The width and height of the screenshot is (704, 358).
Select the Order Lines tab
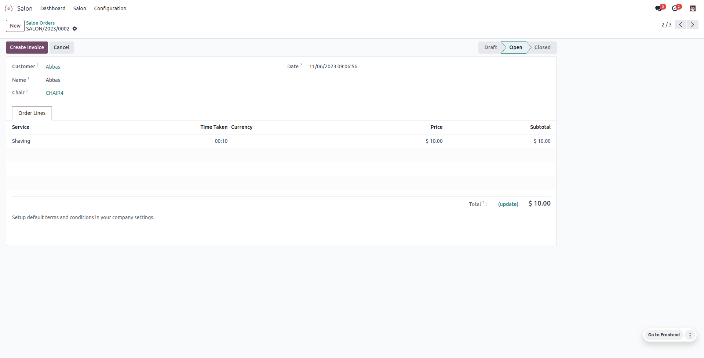32,113
